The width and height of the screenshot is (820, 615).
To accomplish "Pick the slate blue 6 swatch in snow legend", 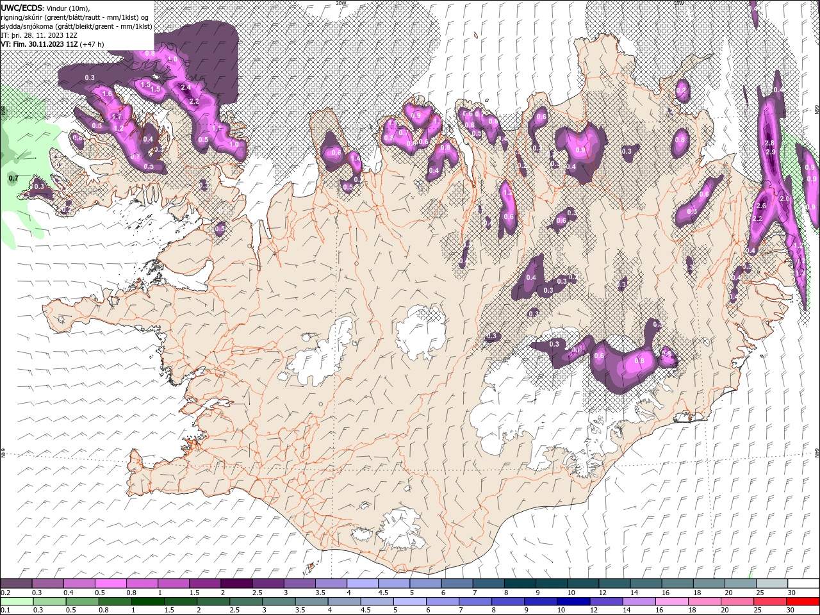I will pos(456,584).
